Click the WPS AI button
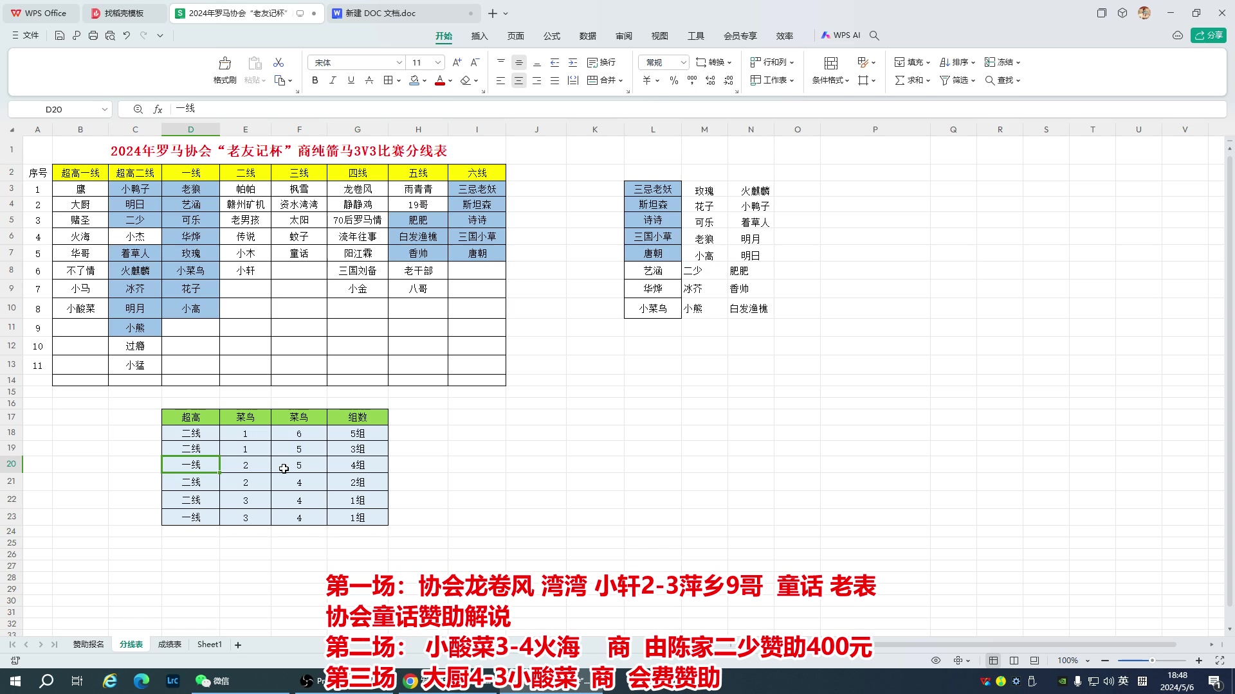 [840, 35]
